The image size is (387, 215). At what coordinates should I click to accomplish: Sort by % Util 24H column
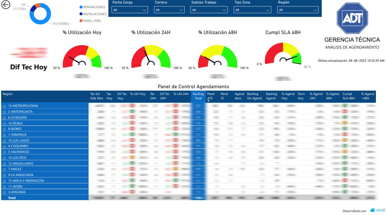(x=181, y=94)
